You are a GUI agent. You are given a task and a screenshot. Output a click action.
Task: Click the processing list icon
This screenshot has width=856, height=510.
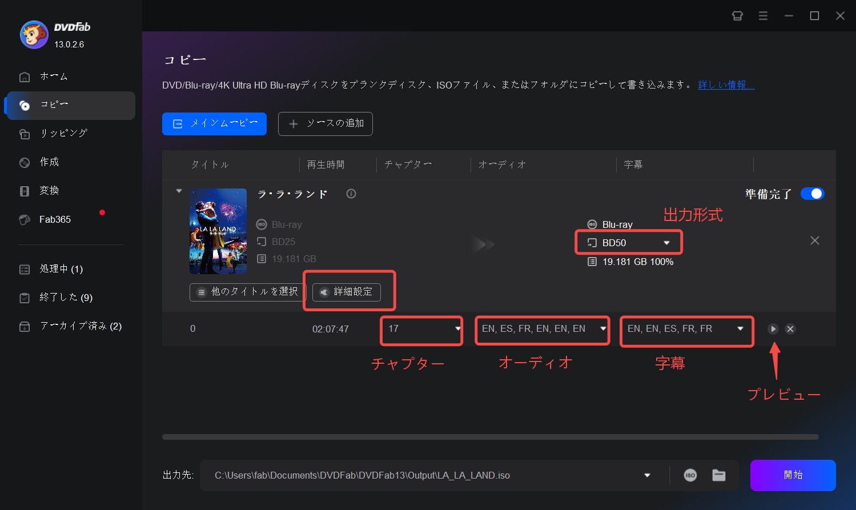(x=25, y=269)
